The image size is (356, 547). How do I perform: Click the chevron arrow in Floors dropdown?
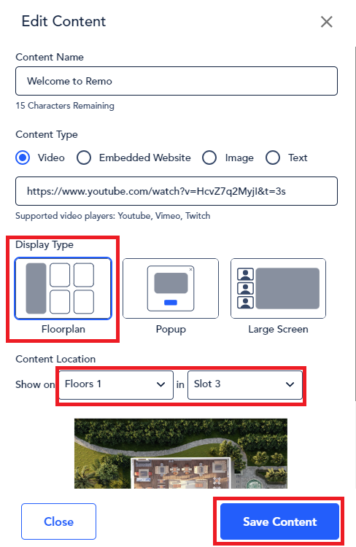click(160, 384)
